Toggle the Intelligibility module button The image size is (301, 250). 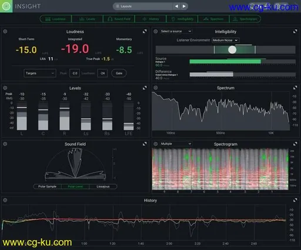point(182,19)
